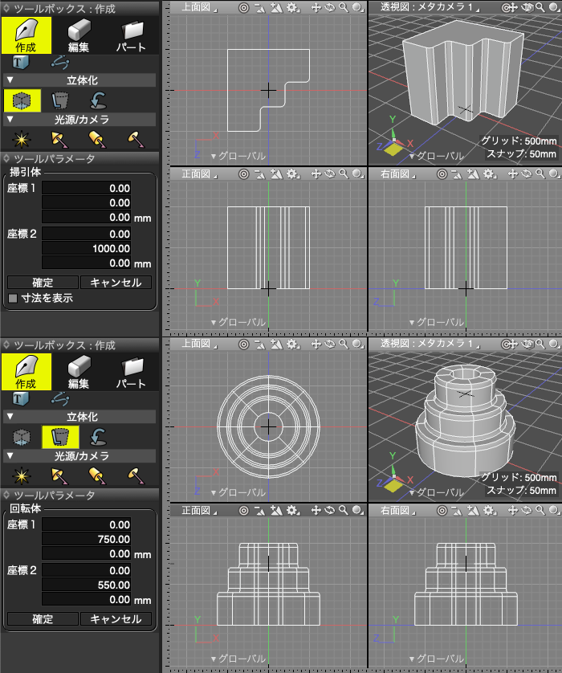Select the highlighted revolve (回転体) tool icon
Screen dimensions: 562x673
[x=59, y=437]
